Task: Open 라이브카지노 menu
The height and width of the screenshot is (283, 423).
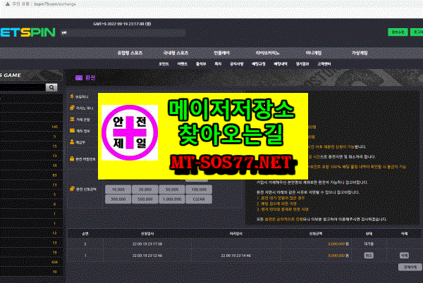Action: coord(267,53)
